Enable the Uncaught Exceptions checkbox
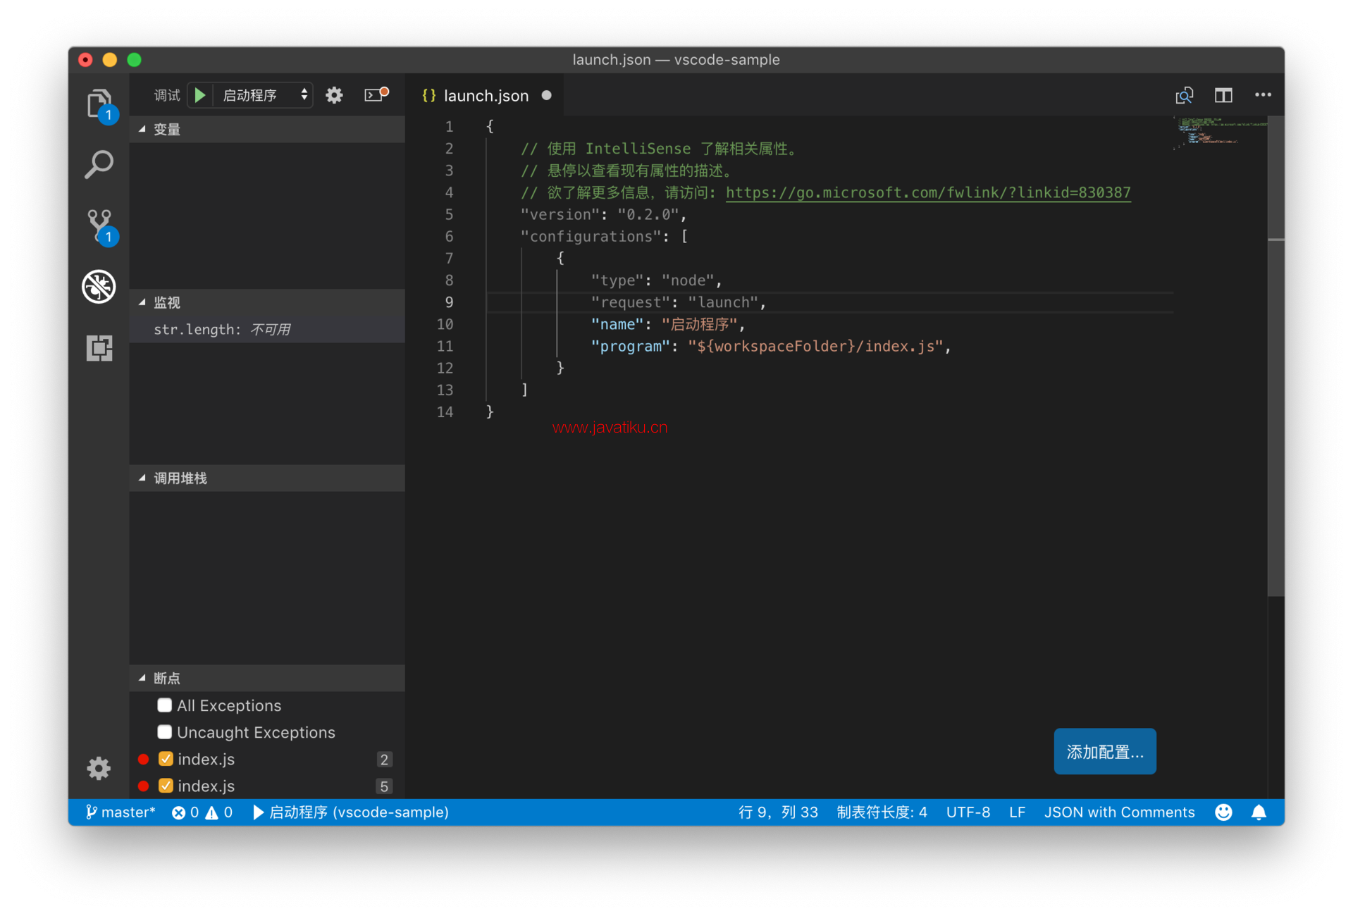The height and width of the screenshot is (916, 1353). click(x=164, y=732)
